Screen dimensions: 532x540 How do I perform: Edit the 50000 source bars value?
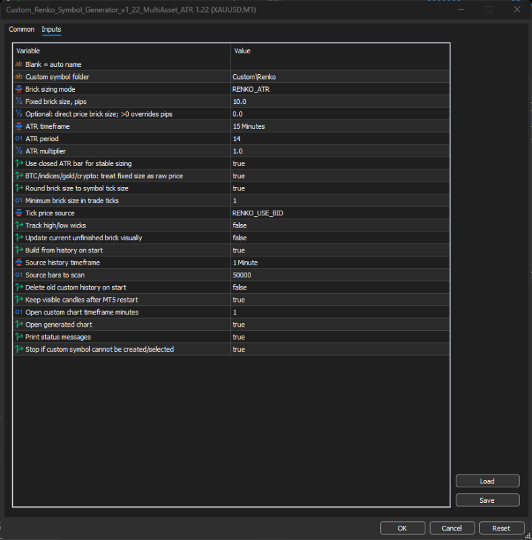point(340,275)
